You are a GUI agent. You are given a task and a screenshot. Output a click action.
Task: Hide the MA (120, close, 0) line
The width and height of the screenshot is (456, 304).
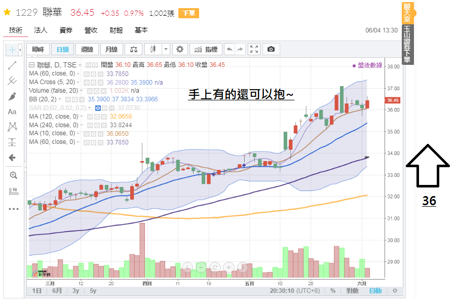[x=90, y=117]
